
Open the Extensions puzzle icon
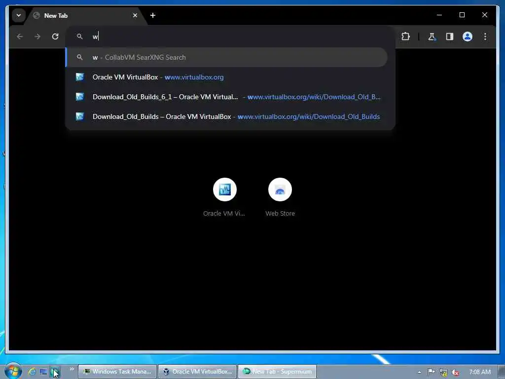click(x=406, y=37)
